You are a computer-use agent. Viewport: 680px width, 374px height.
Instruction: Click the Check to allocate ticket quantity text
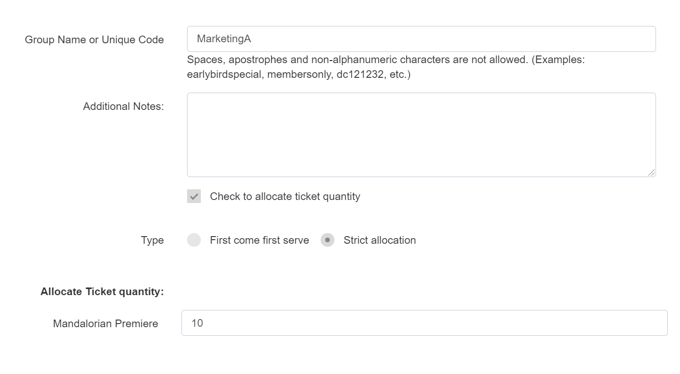click(x=285, y=196)
